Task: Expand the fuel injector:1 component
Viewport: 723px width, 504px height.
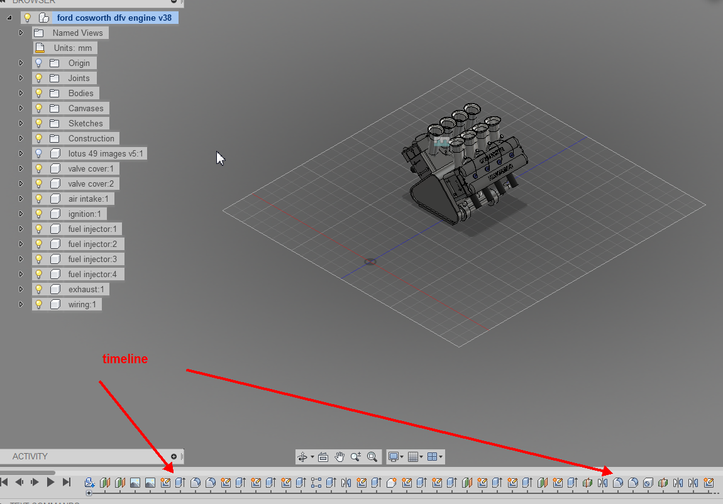Action: click(21, 229)
